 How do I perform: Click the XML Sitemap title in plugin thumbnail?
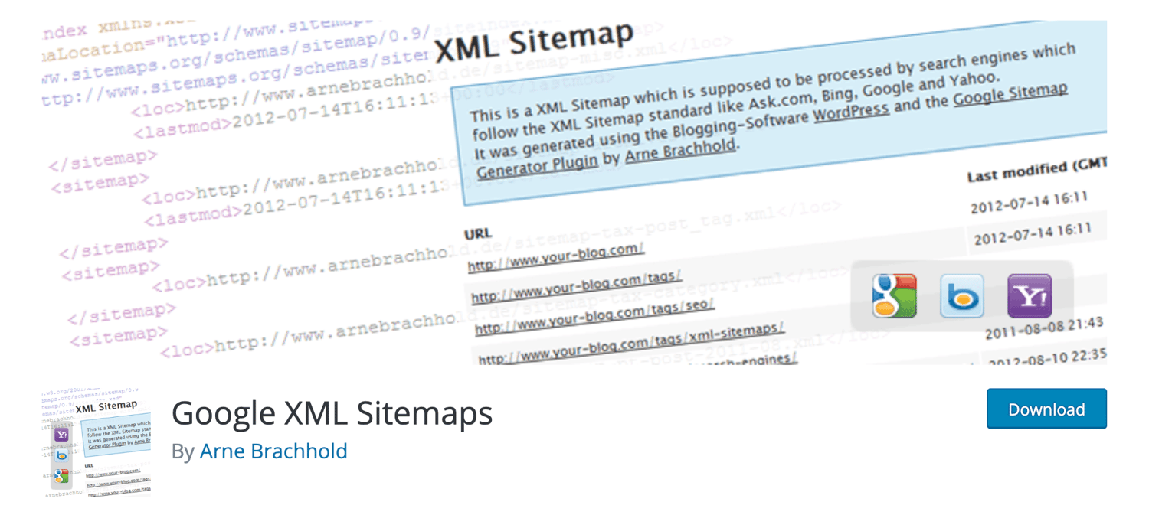coord(106,406)
